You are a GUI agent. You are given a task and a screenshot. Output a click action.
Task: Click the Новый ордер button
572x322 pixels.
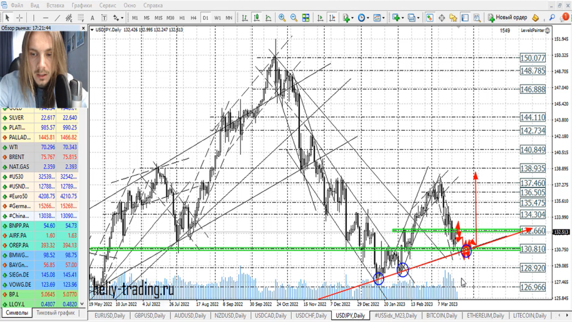click(507, 17)
